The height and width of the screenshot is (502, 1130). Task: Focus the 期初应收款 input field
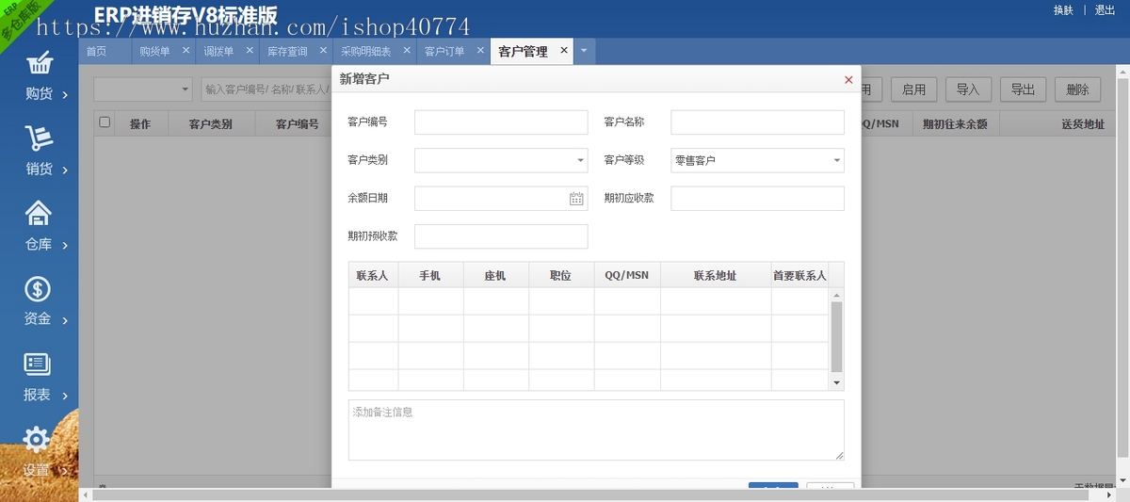757,198
